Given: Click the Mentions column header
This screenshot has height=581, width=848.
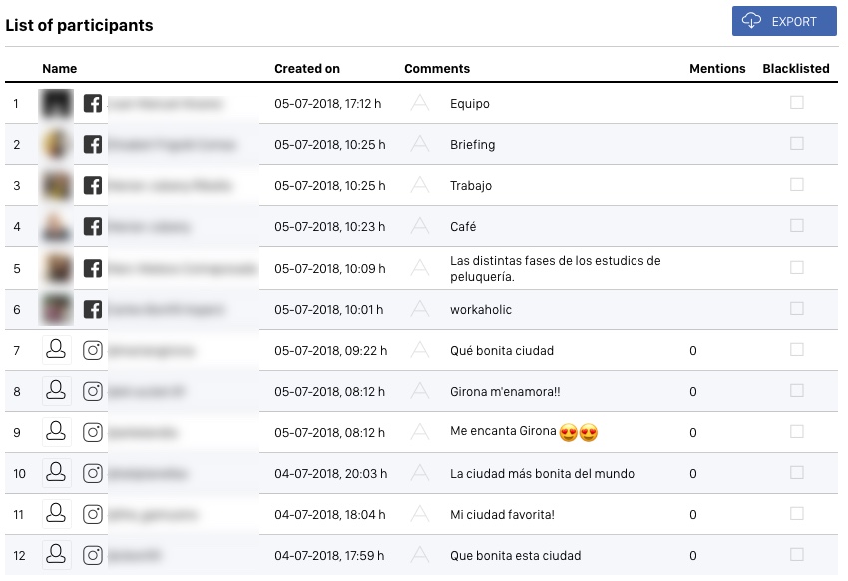Looking at the screenshot, I should (x=717, y=68).
